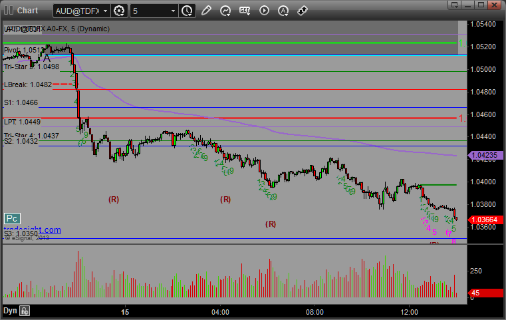Open the symbol settings gear icon
Viewport: 506px width, 320px height.
119,11
